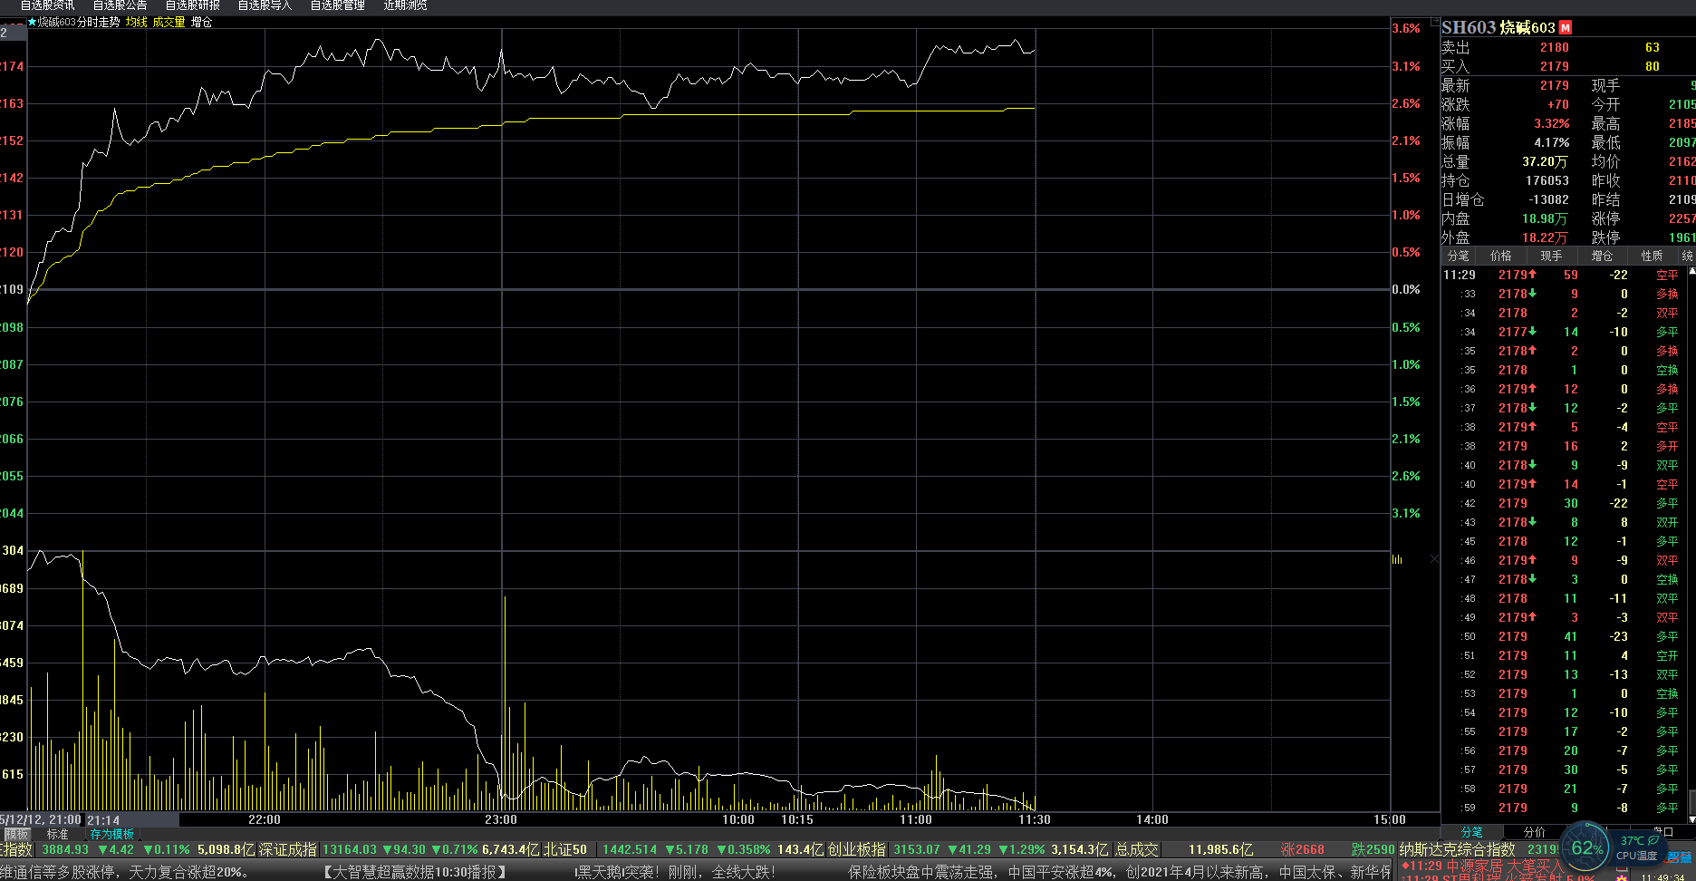Click the 北证50 index in status bar
Screen dimensions: 1696x881
564,849
